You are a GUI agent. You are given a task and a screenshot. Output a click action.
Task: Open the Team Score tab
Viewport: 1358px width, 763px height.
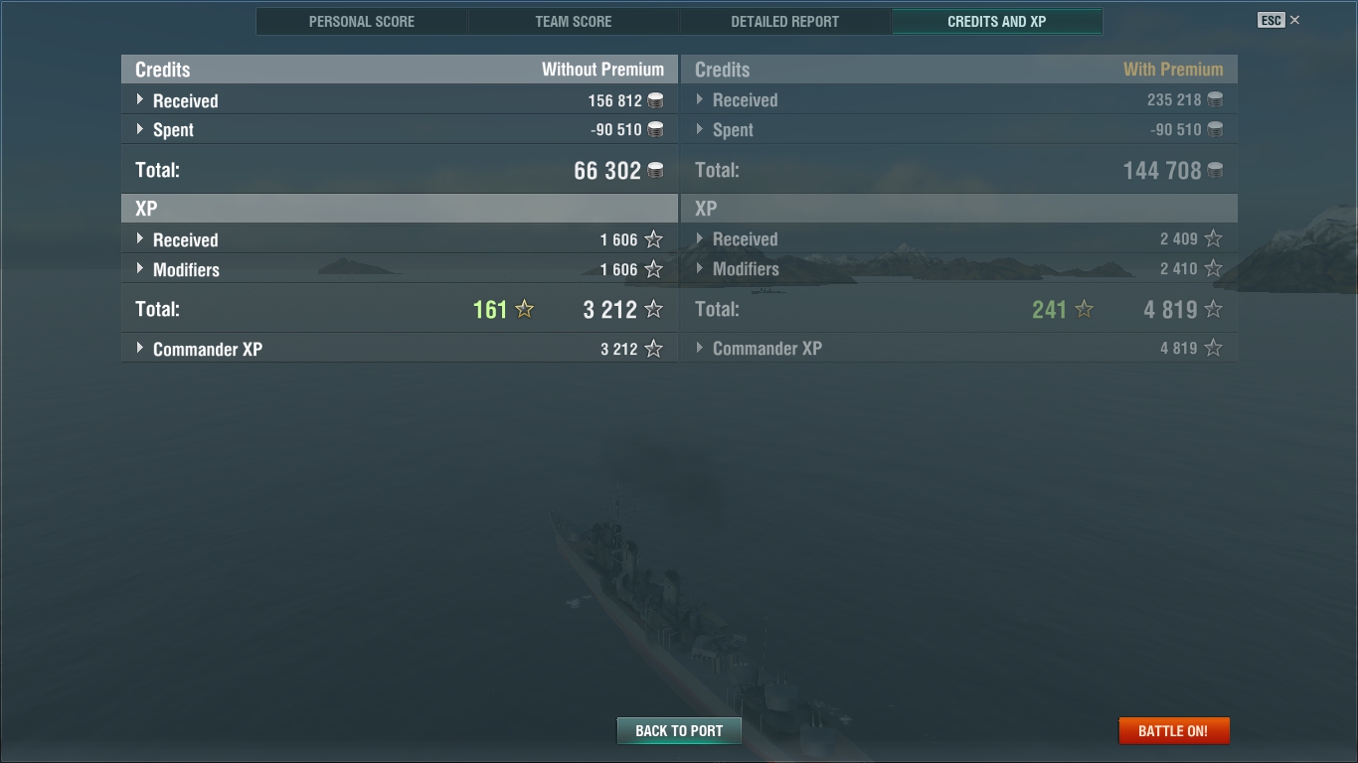coord(574,21)
